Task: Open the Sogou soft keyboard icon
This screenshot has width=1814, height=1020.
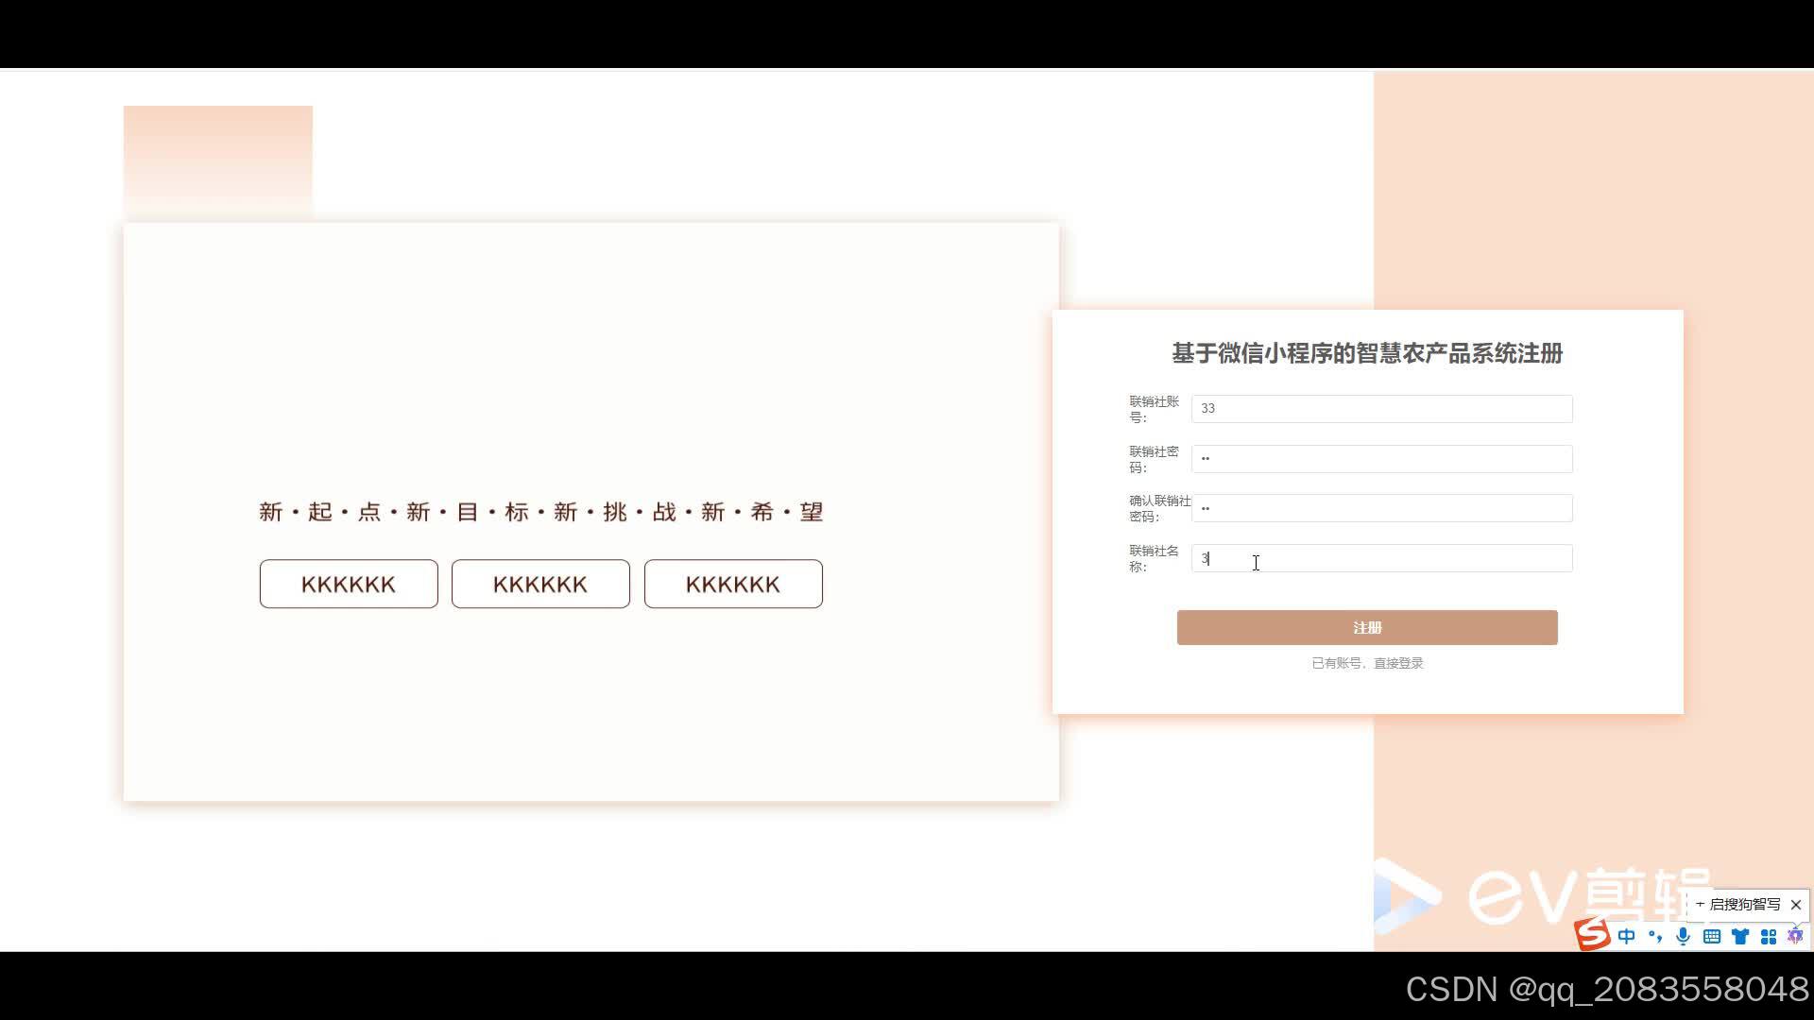Action: click(1712, 936)
